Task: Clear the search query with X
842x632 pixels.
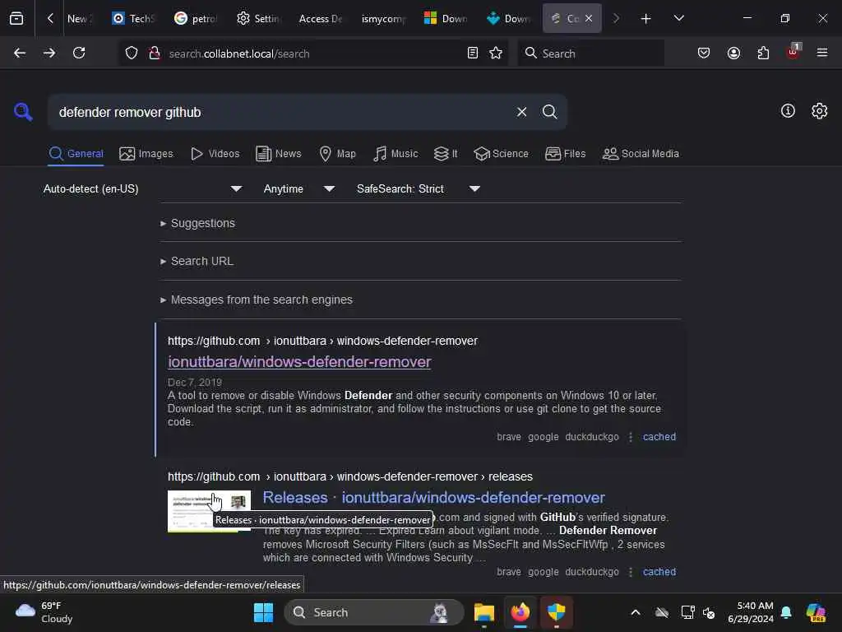Action: pos(521,112)
